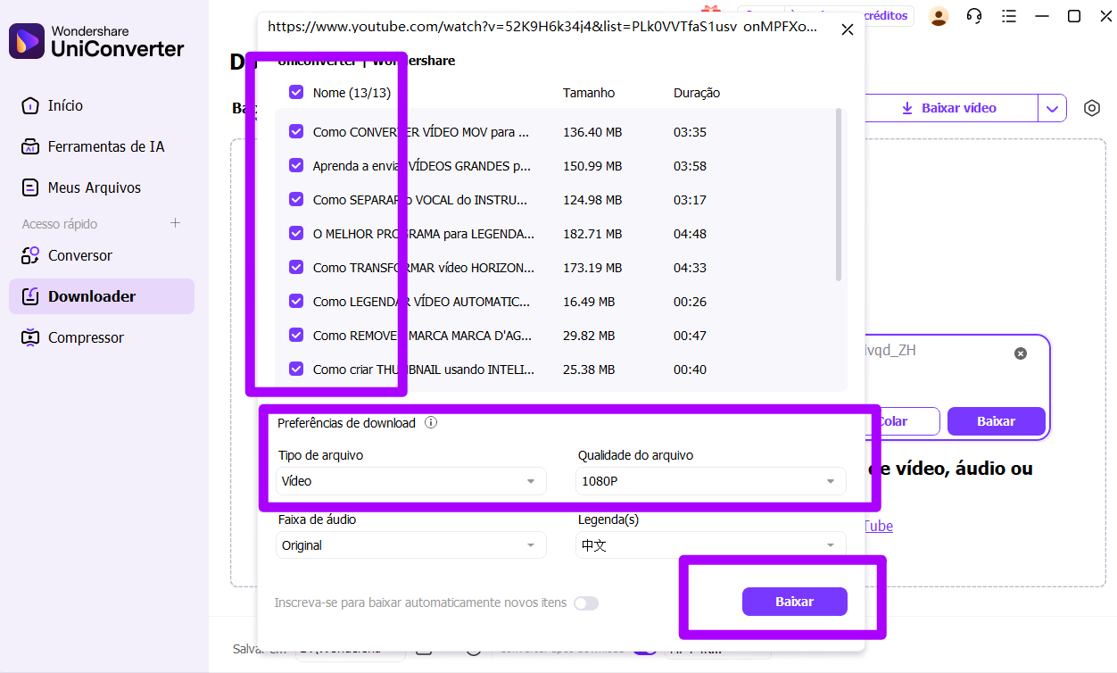
Task: Expand the Tipo de arquivo dropdown
Action: tap(410, 481)
